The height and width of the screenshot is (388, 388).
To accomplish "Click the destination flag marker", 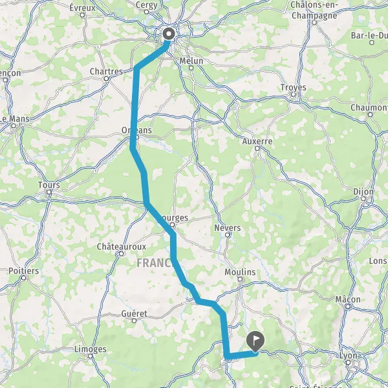I will point(255,341).
